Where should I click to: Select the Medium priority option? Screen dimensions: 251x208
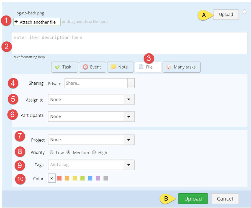(68, 152)
